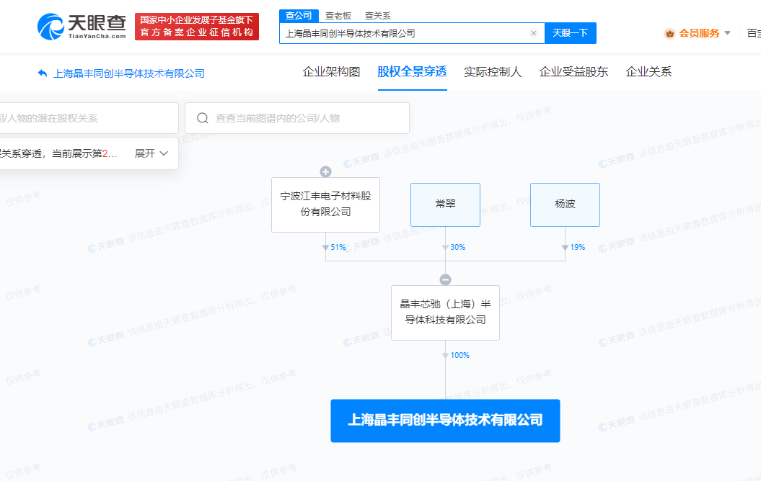Open the 企业架构图 tab
761x481 pixels.
coord(331,72)
